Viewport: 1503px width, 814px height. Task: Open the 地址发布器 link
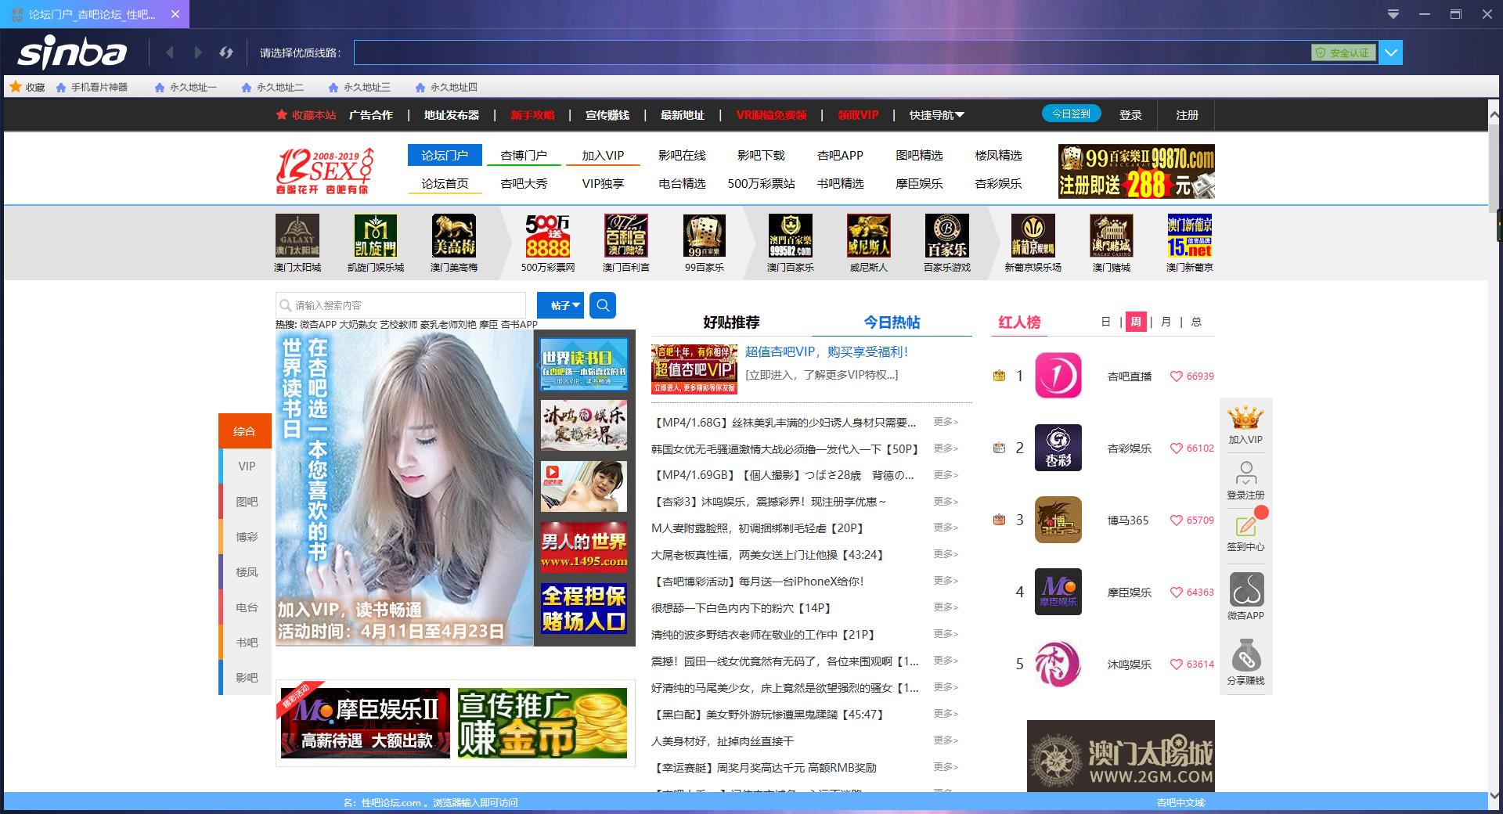[451, 115]
